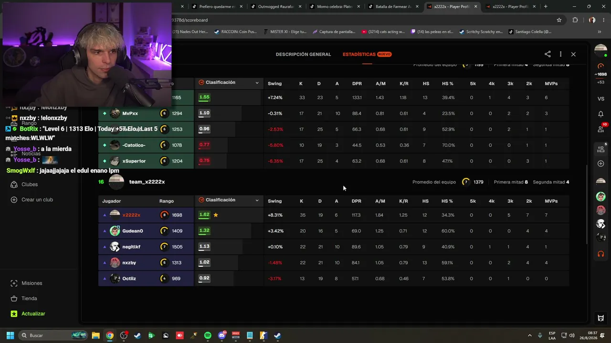The height and width of the screenshot is (343, 611).
Task: Show more bookmarks with the chevron
Action: pos(600,32)
